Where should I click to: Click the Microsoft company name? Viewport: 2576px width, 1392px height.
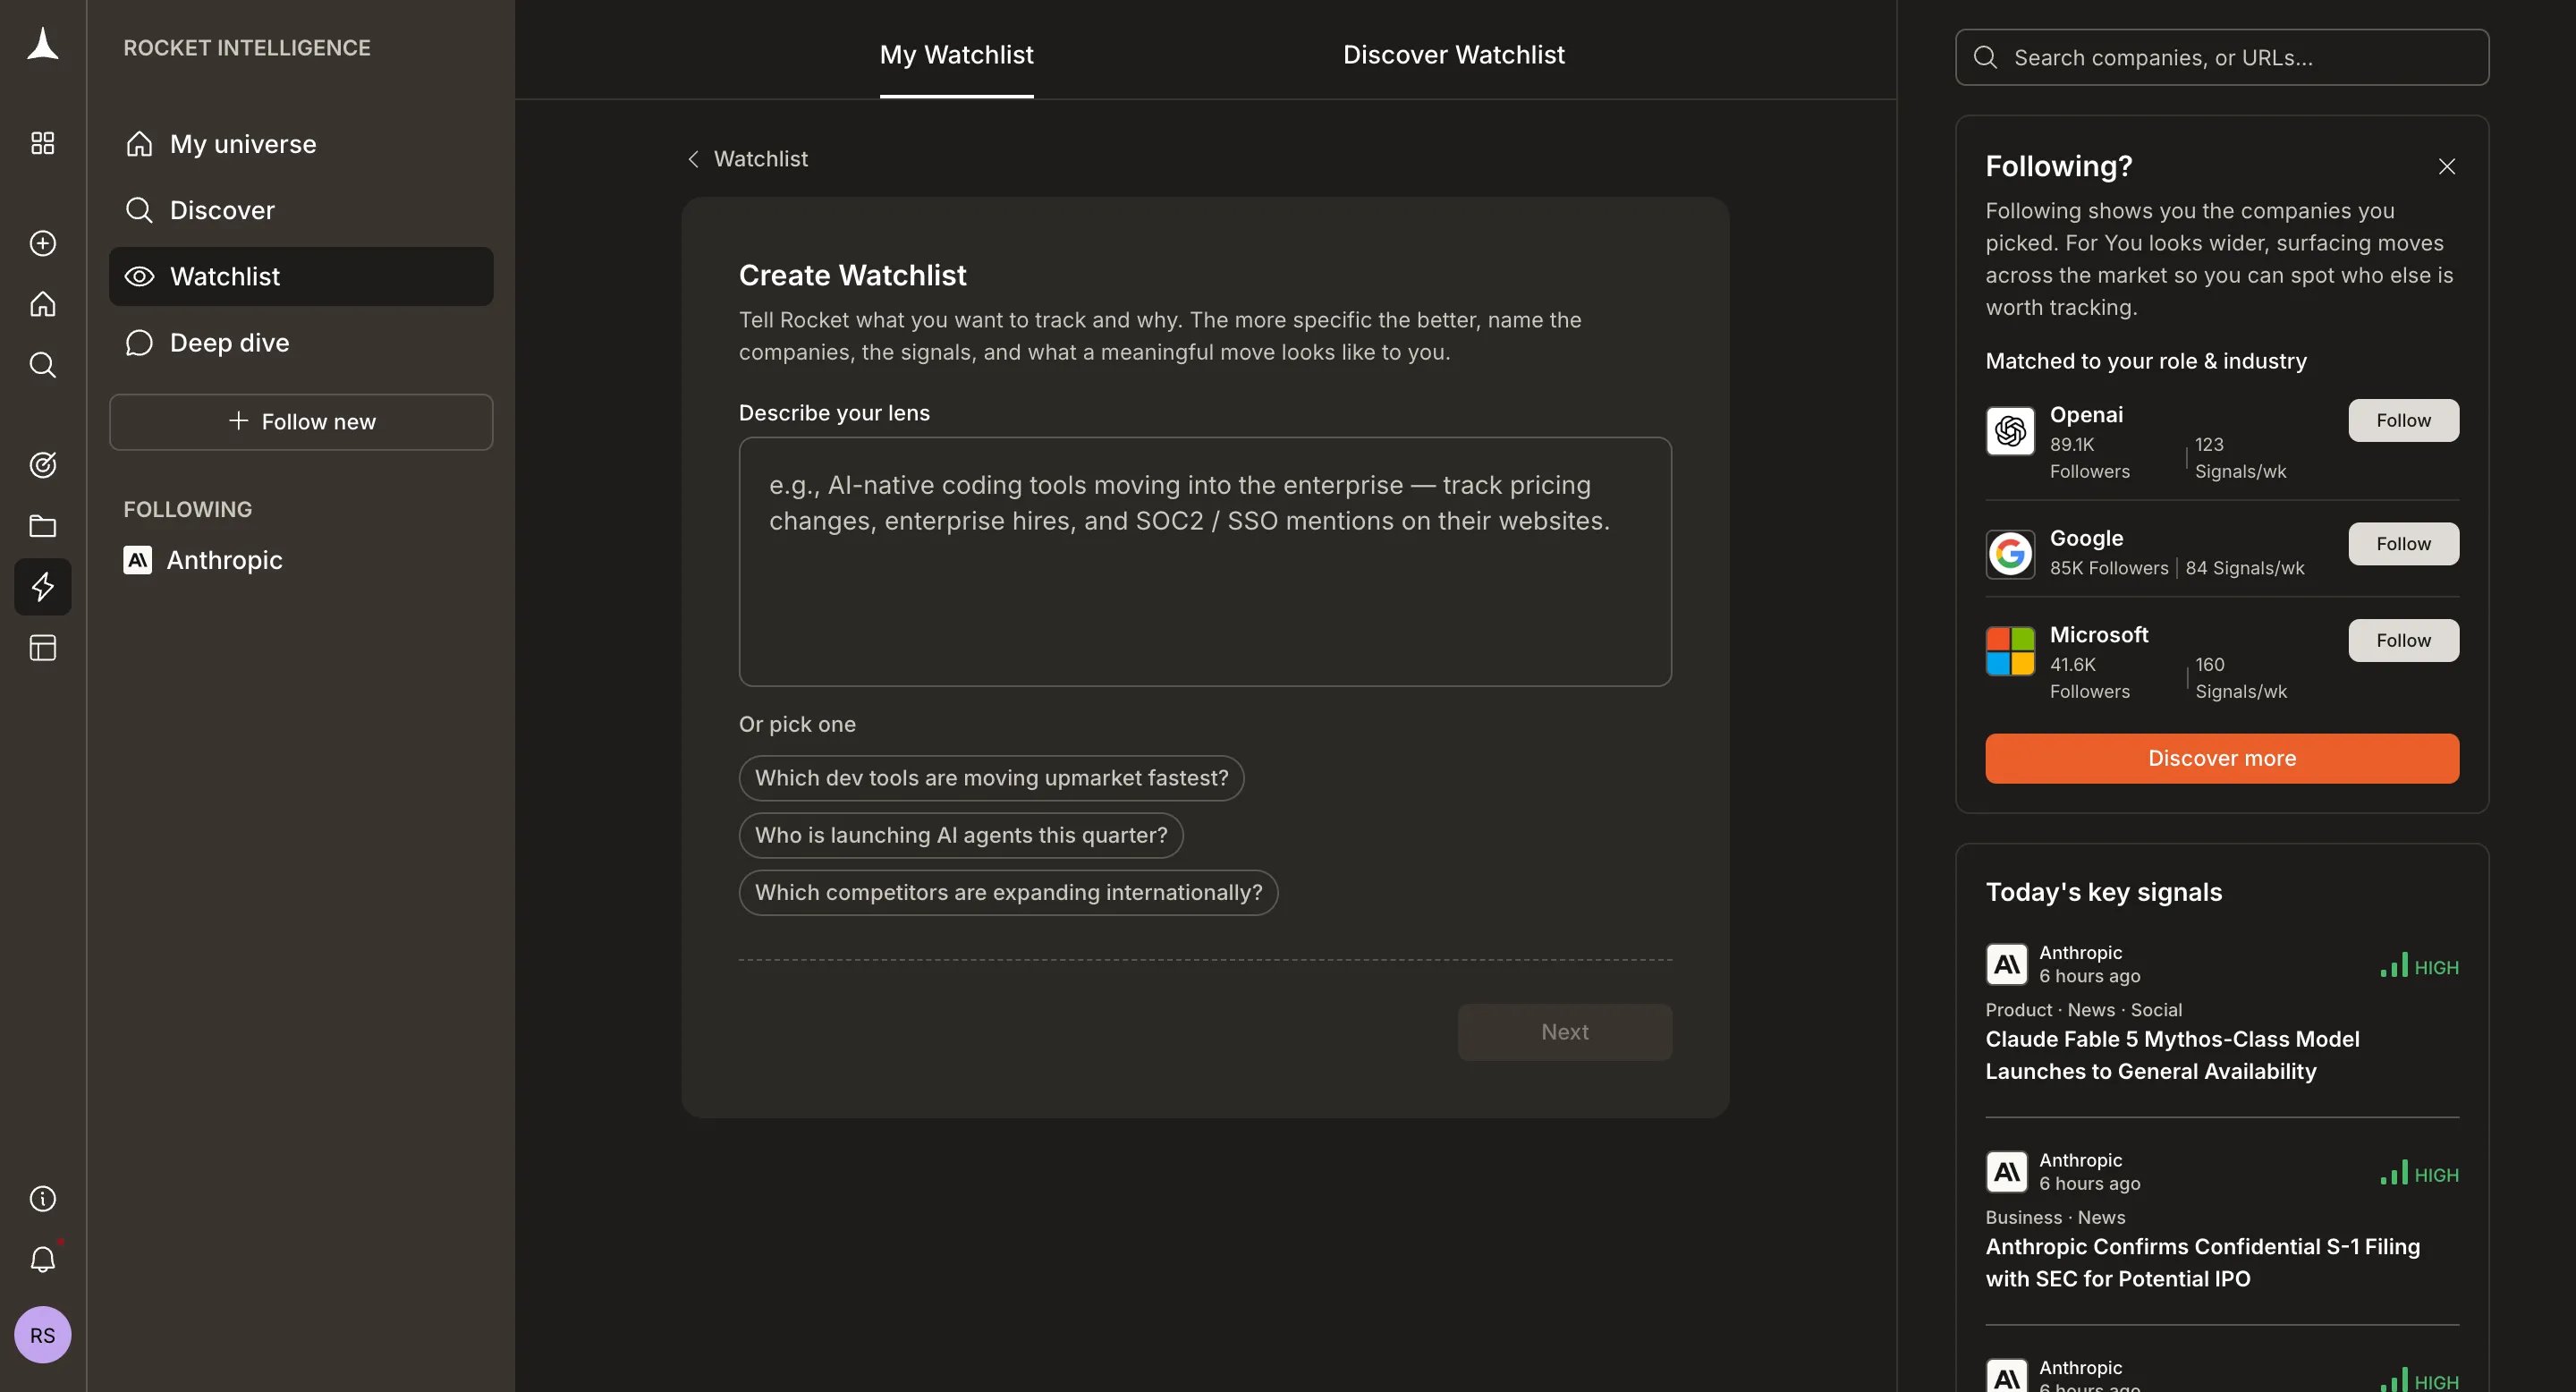tap(2099, 635)
